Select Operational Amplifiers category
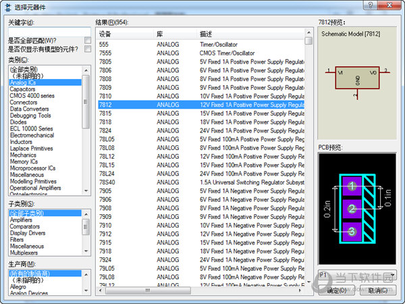This screenshot has height=304, width=405. click(x=35, y=188)
